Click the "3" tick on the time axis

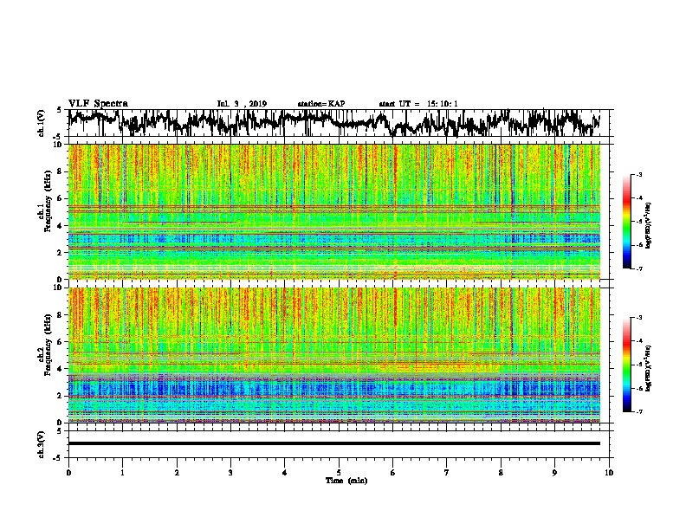230,473
